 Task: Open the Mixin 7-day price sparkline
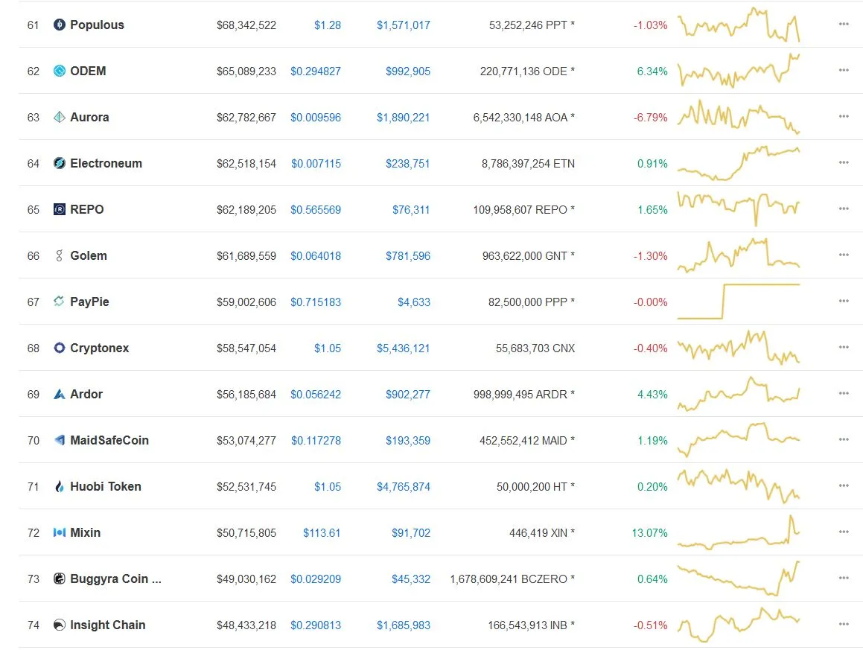(739, 533)
